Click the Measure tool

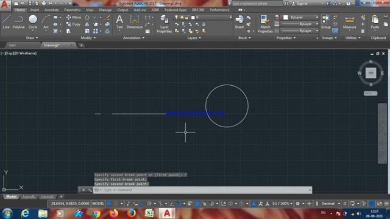click(349, 22)
